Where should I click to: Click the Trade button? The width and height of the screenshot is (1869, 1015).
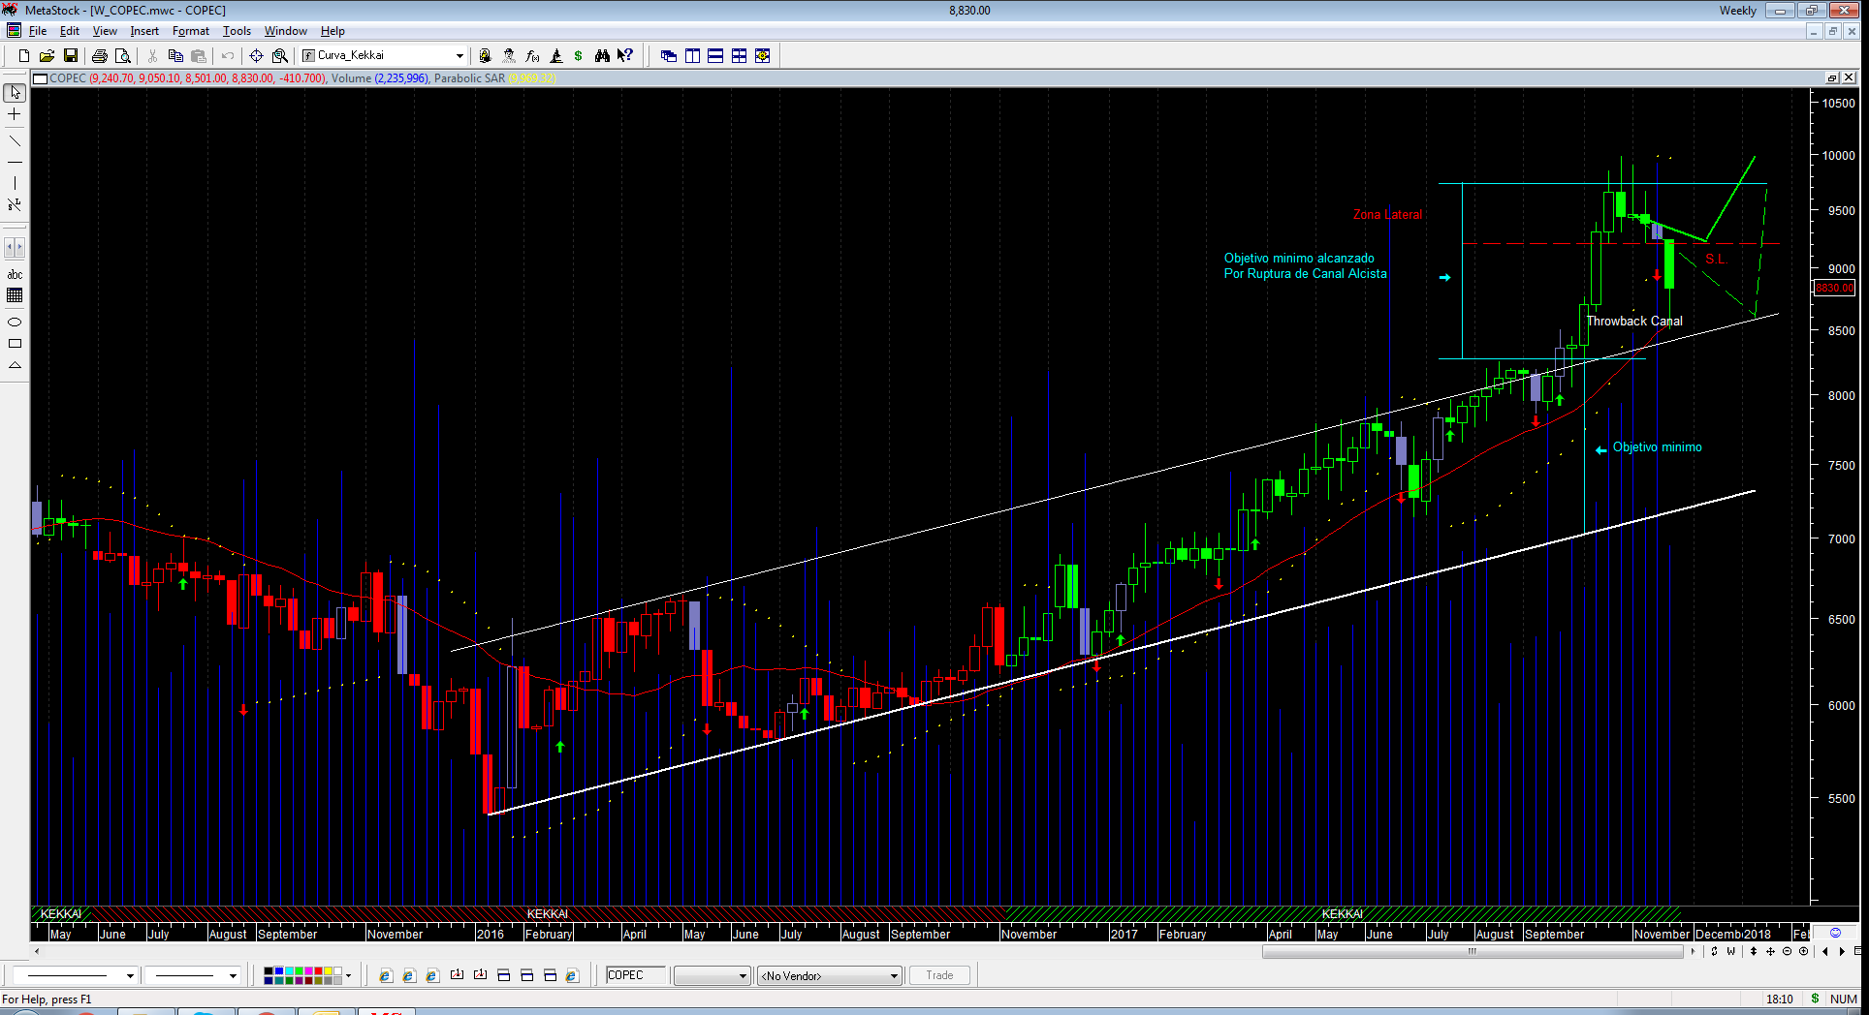[939, 975]
